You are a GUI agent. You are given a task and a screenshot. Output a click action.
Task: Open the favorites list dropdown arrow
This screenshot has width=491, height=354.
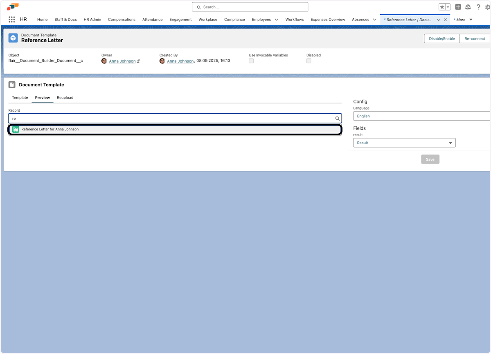click(x=448, y=7)
